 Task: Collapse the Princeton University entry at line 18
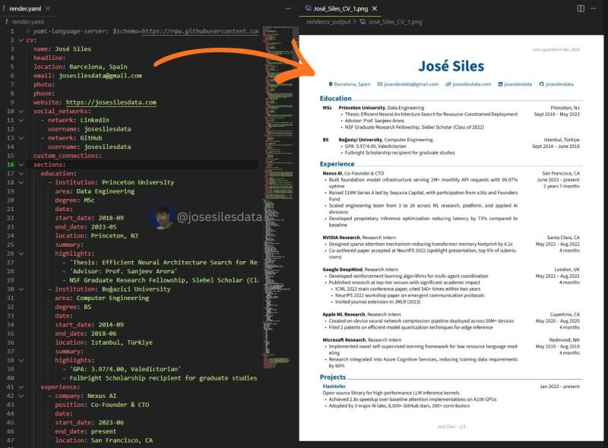(x=21, y=182)
